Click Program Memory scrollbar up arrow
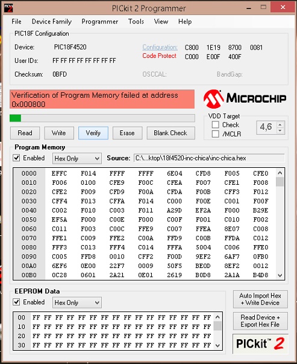The width and height of the screenshot is (297, 364). (x=280, y=173)
